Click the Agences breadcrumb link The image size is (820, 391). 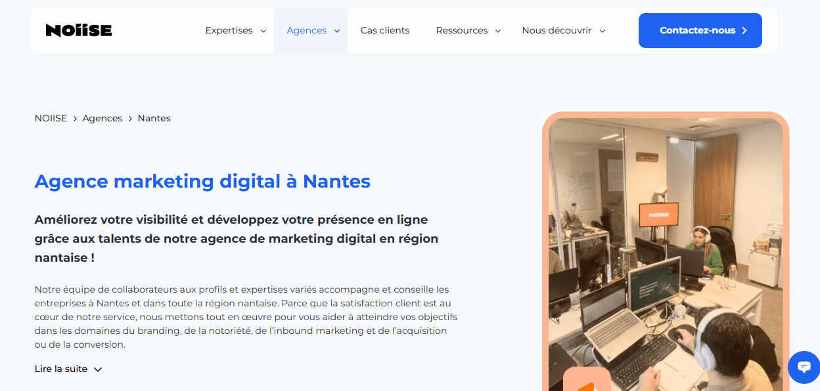(x=102, y=118)
